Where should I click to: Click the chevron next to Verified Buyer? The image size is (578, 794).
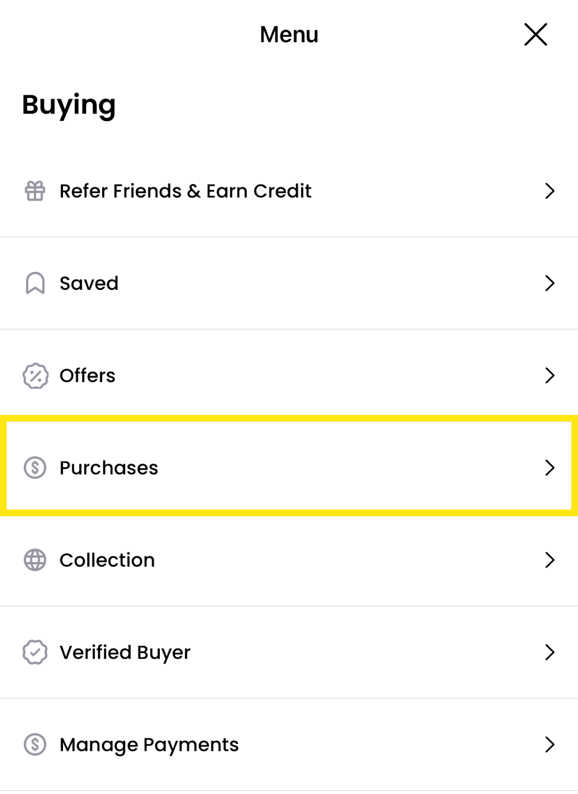click(x=550, y=652)
